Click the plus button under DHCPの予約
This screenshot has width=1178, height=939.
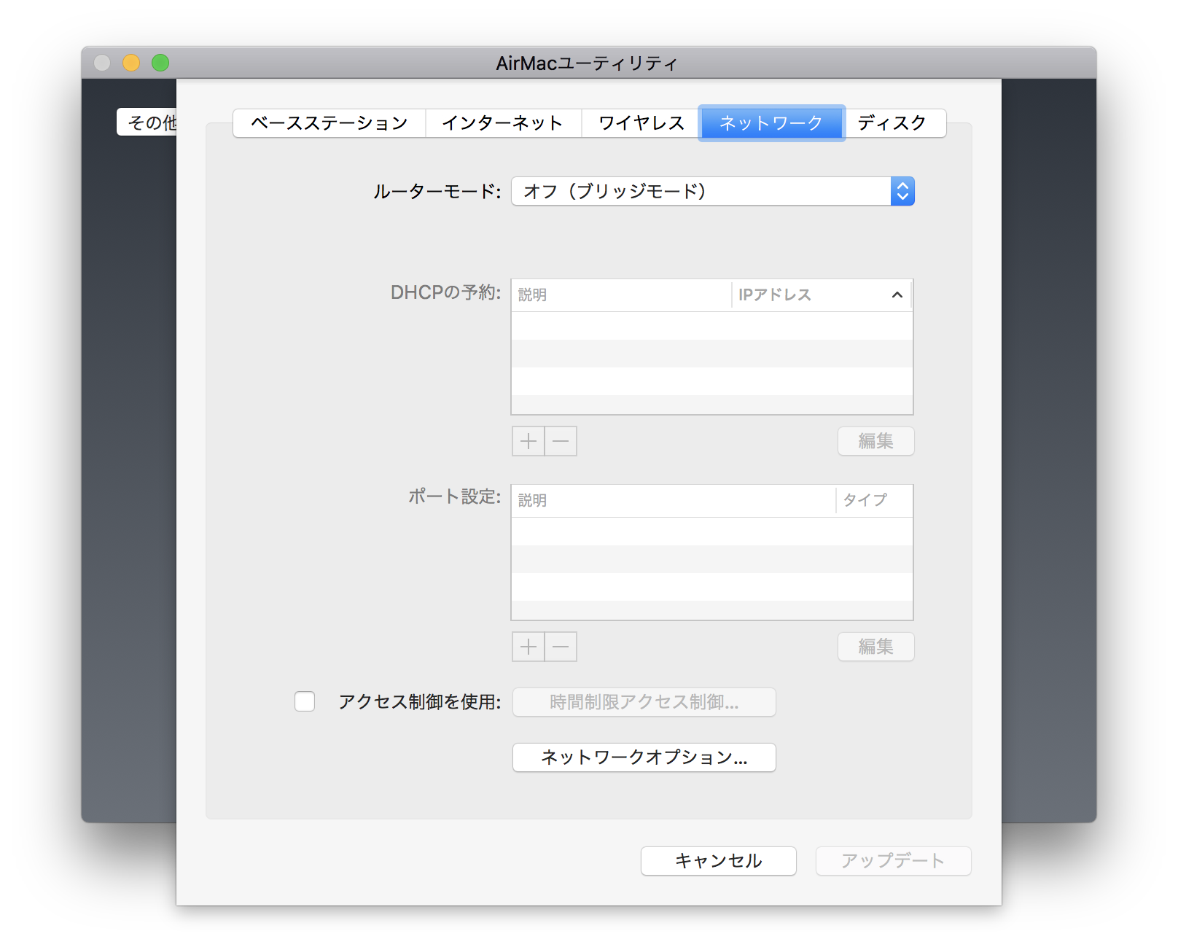528,441
